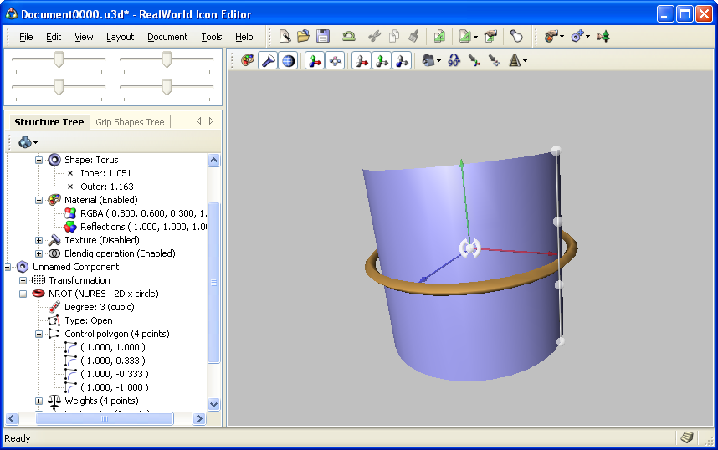Click the top-left slider thumb
This screenshot has width=718, height=450.
point(59,60)
